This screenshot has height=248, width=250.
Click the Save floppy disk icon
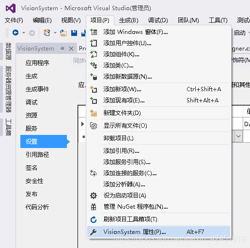pyautogui.click(x=74, y=33)
